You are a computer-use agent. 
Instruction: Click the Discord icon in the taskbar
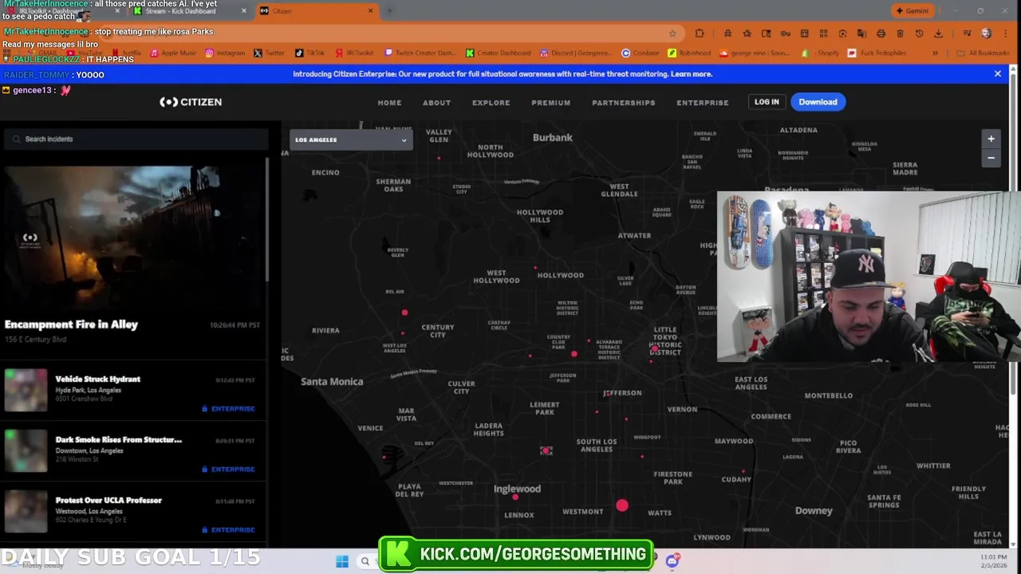[x=672, y=561]
